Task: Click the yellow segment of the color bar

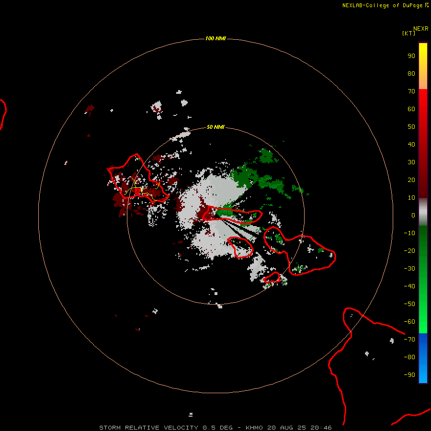Action: [x=423, y=66]
